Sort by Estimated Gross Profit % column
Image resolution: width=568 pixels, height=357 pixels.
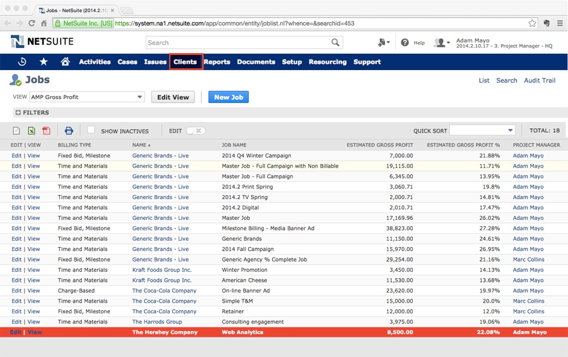coord(463,145)
